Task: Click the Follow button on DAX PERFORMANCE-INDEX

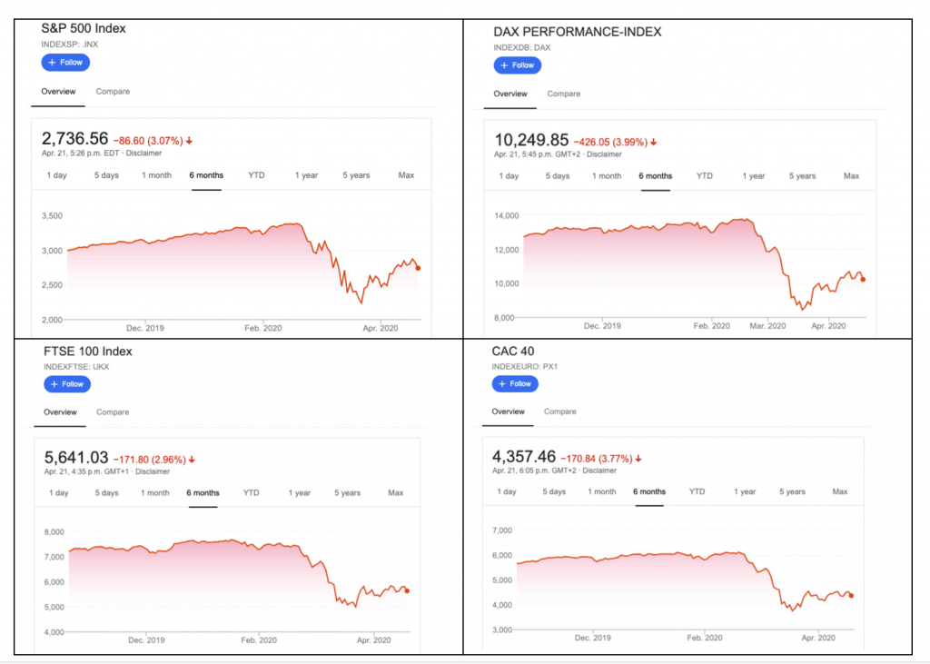Action: click(518, 64)
